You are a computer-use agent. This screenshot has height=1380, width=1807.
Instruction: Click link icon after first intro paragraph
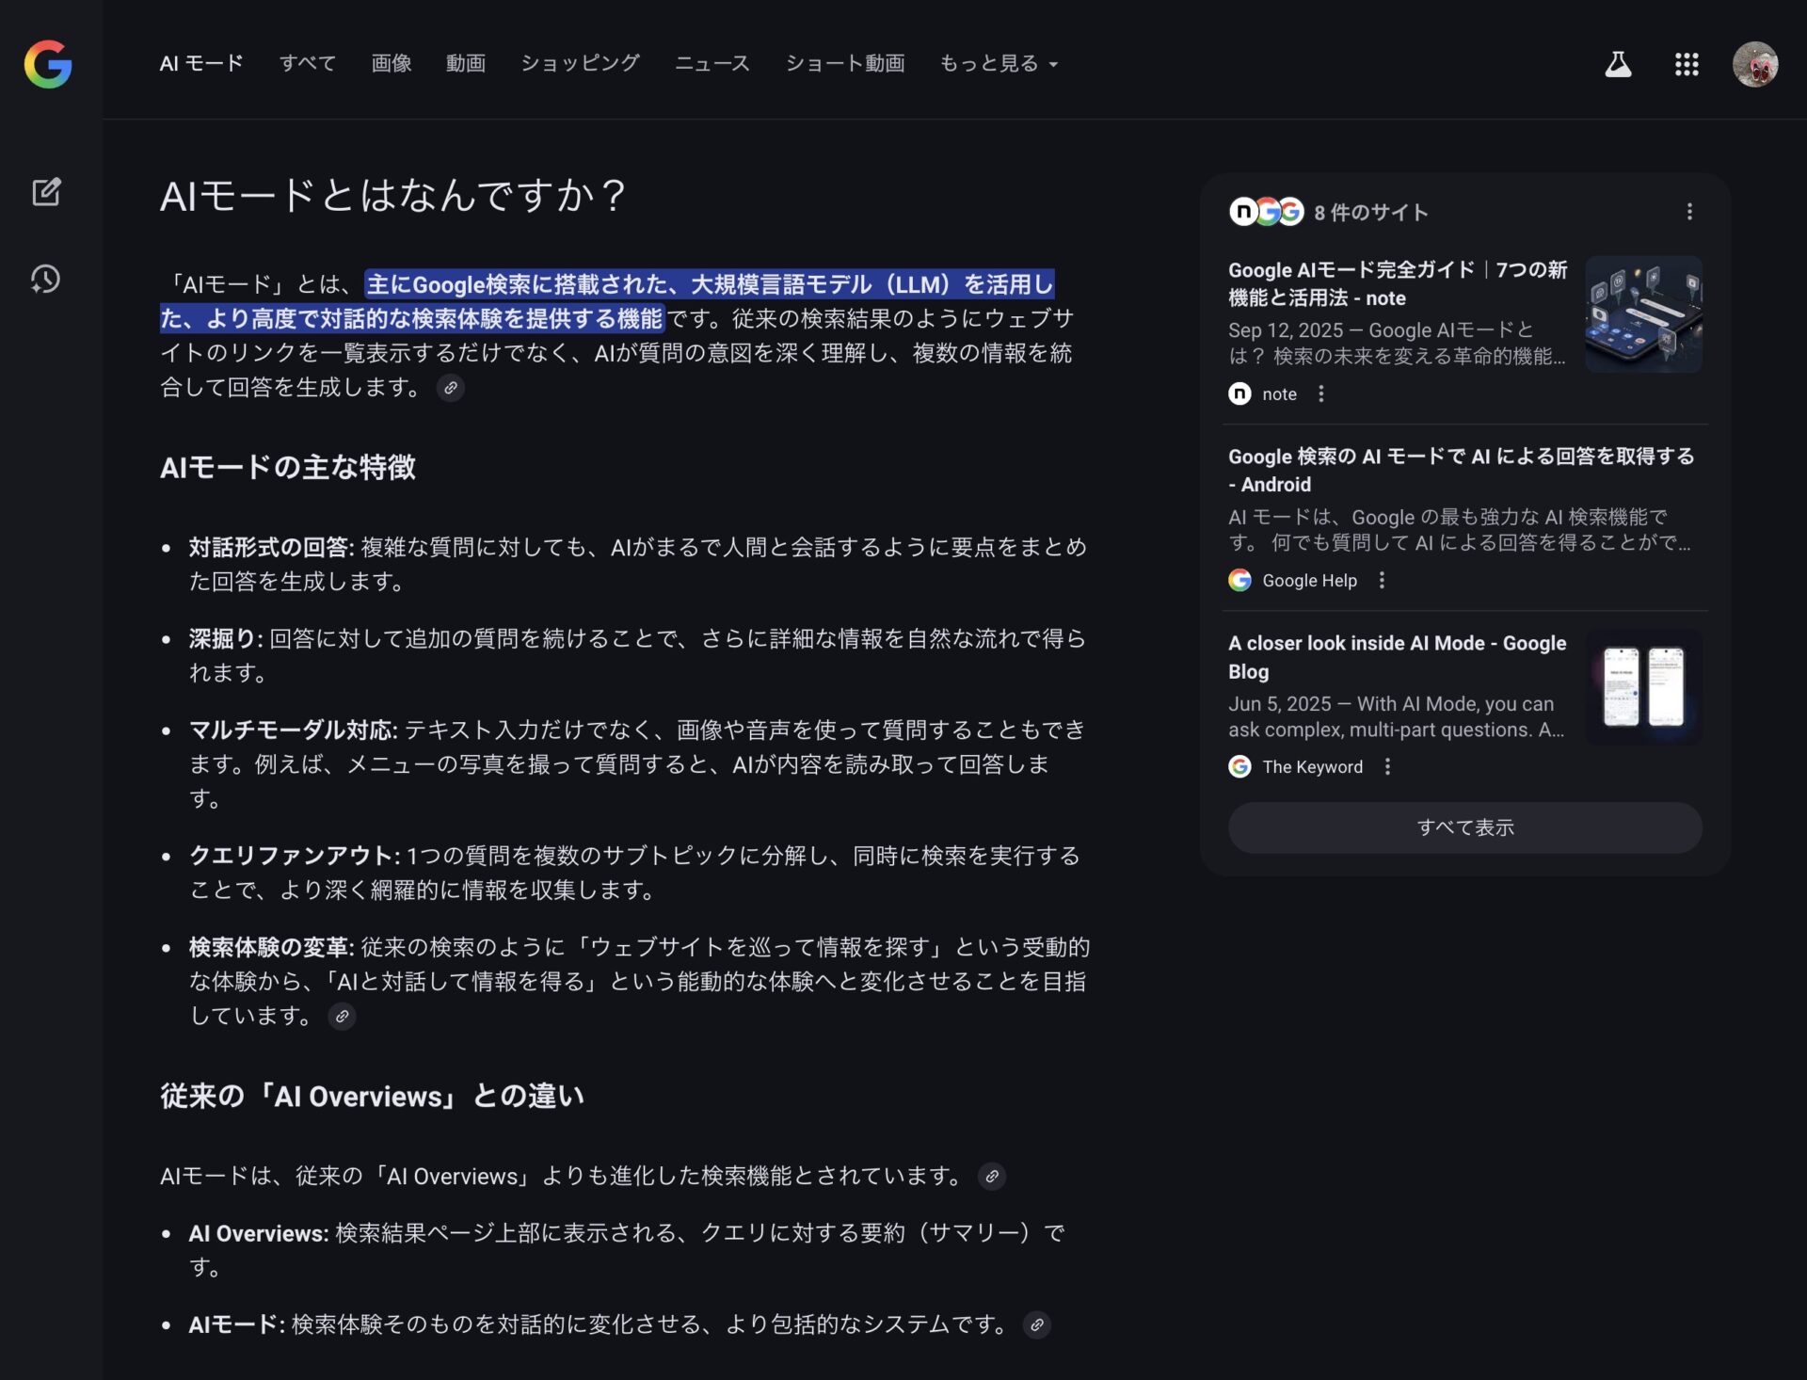pos(451,388)
